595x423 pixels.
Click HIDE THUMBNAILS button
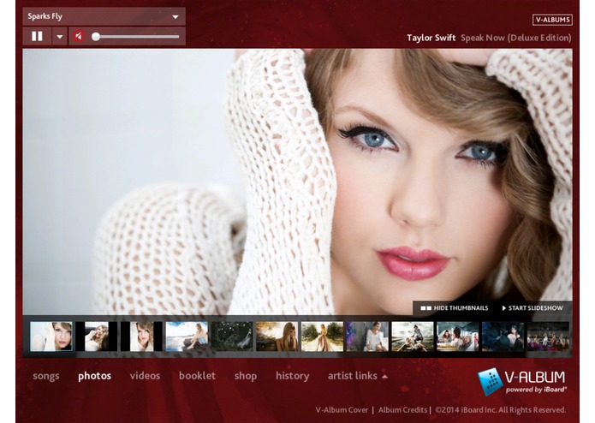point(455,308)
